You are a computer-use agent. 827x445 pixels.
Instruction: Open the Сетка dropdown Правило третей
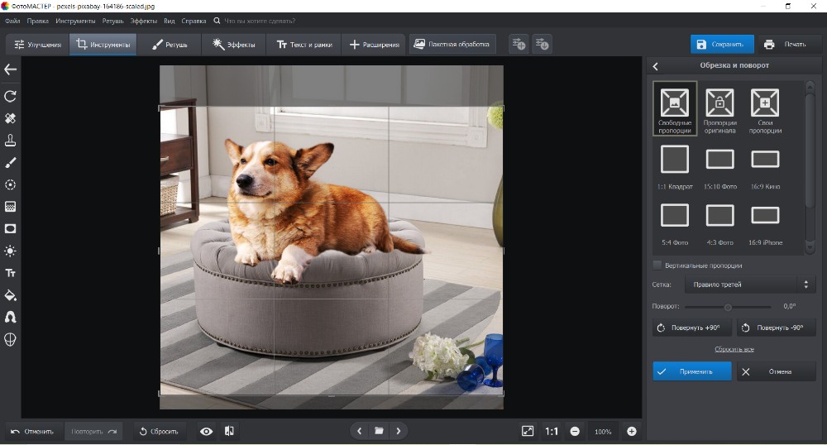pyautogui.click(x=749, y=285)
